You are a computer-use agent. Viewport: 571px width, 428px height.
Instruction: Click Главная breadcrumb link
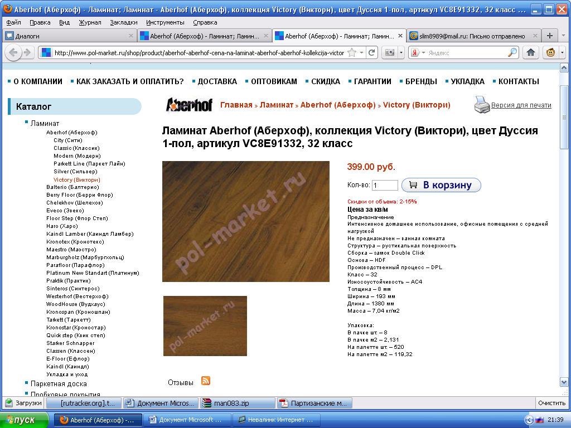[236, 105]
